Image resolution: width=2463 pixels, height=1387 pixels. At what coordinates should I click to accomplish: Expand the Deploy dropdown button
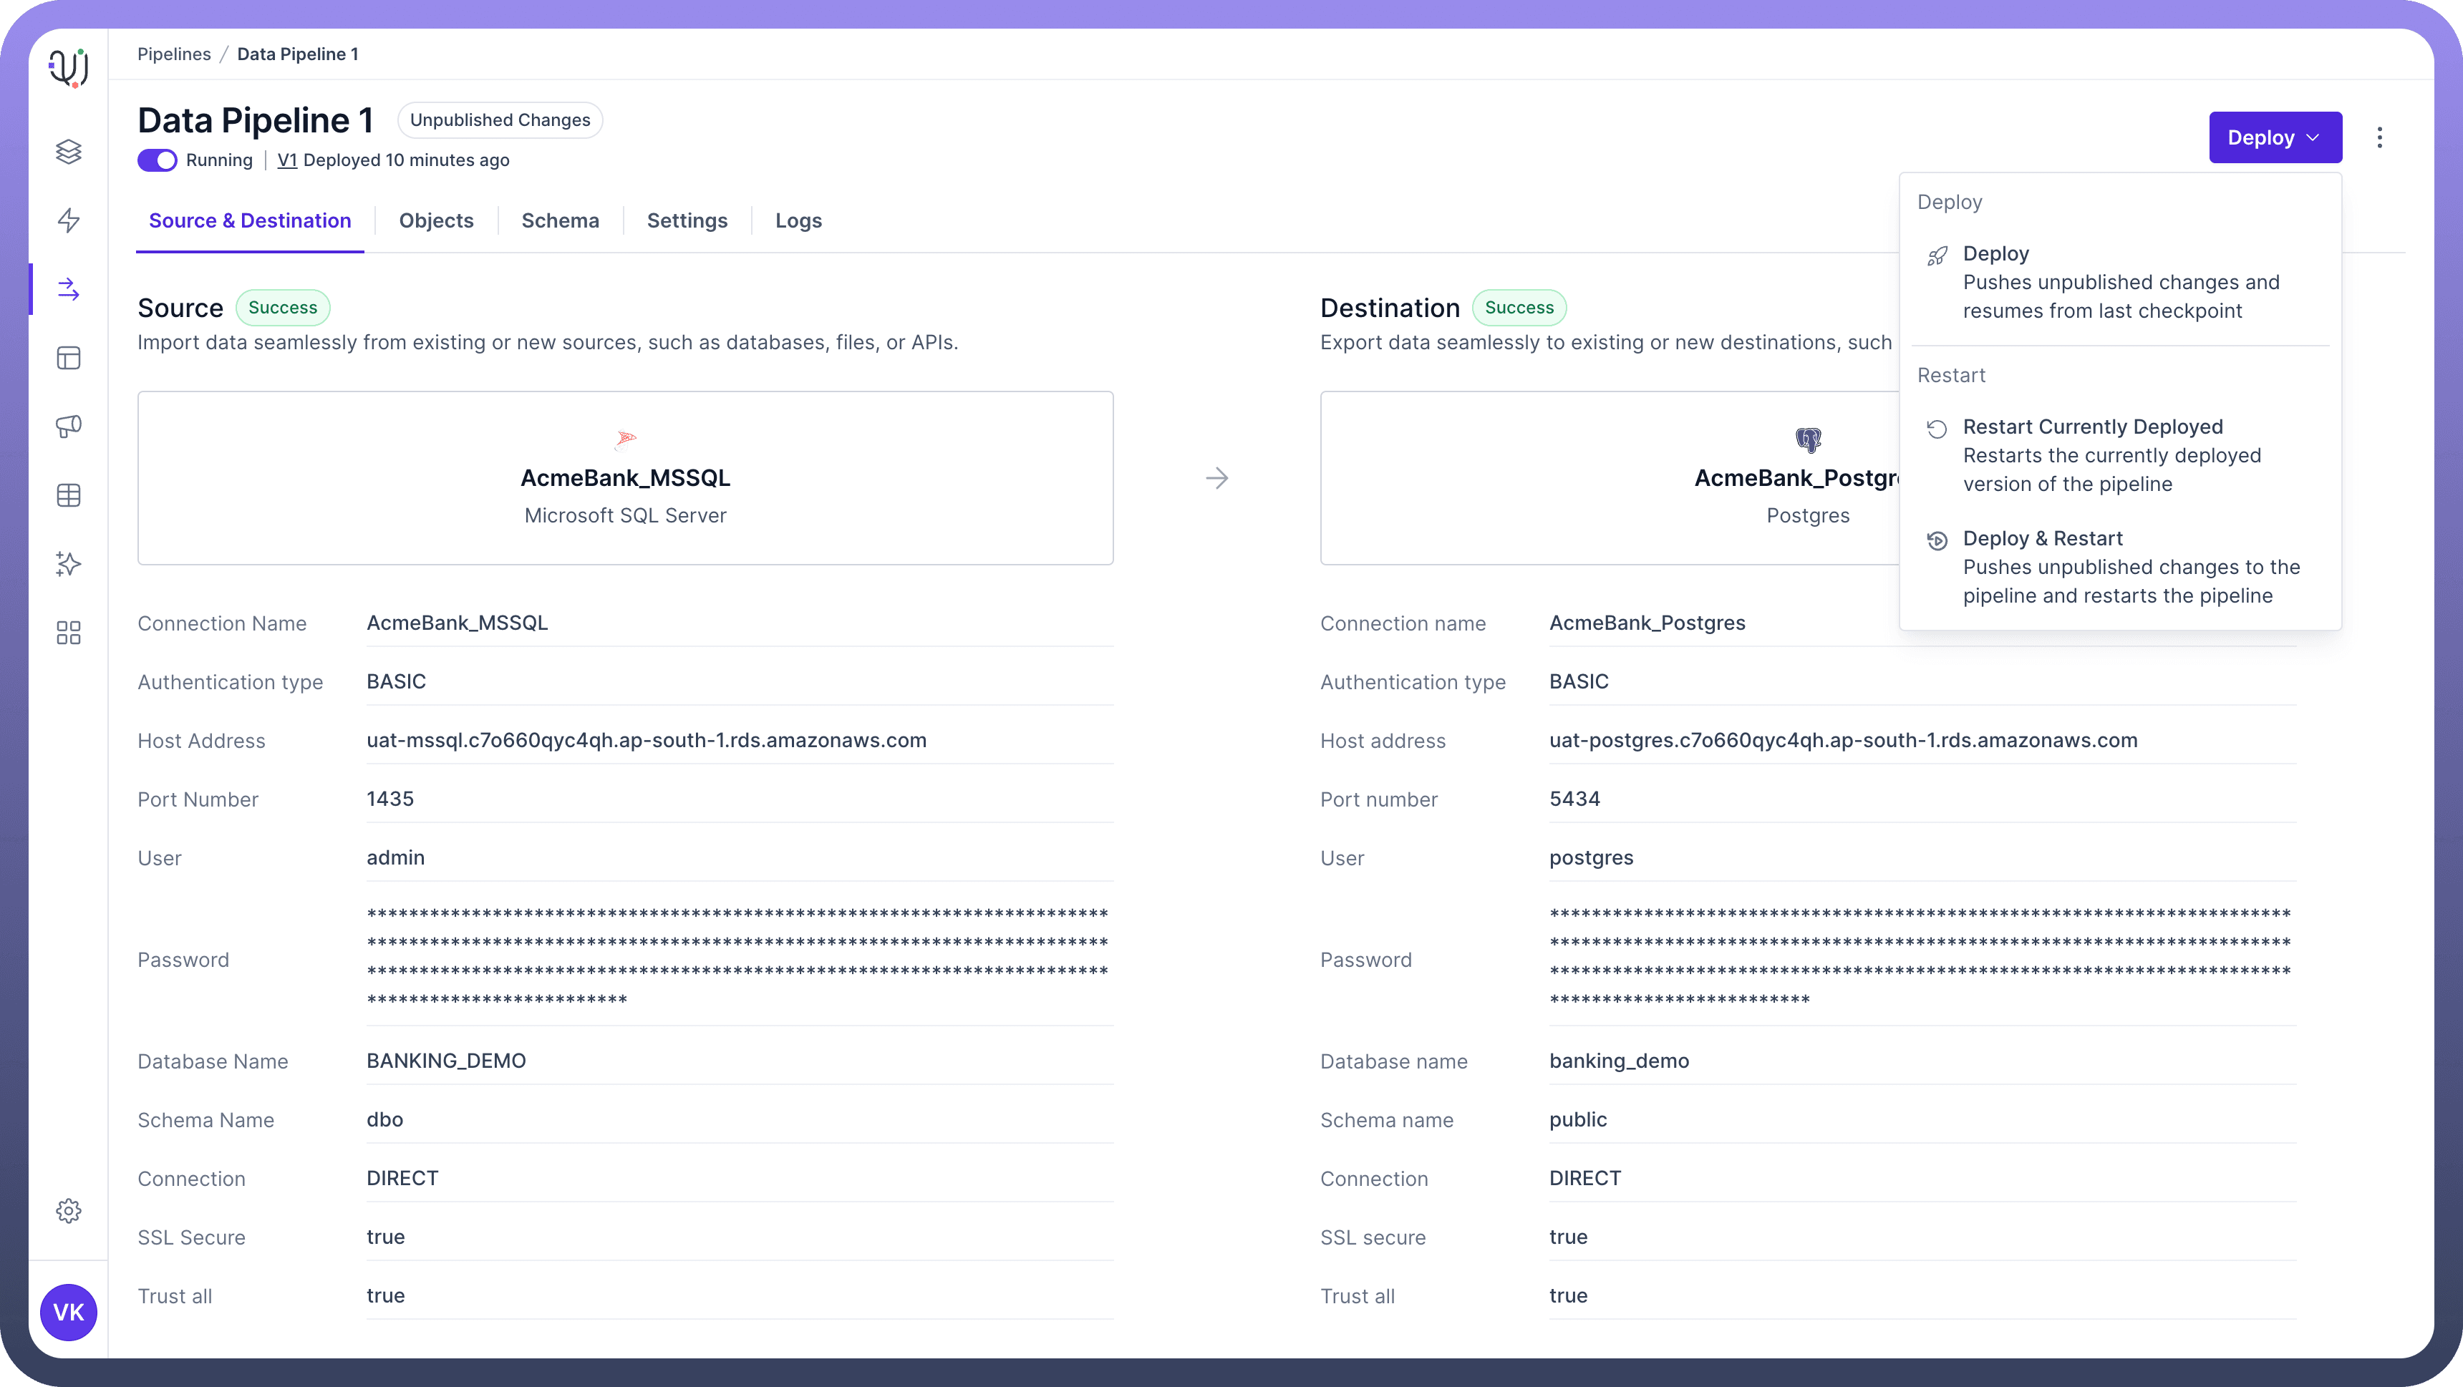(2274, 137)
